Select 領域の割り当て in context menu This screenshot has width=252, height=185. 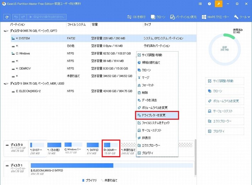pyautogui.click(x=157, y=62)
